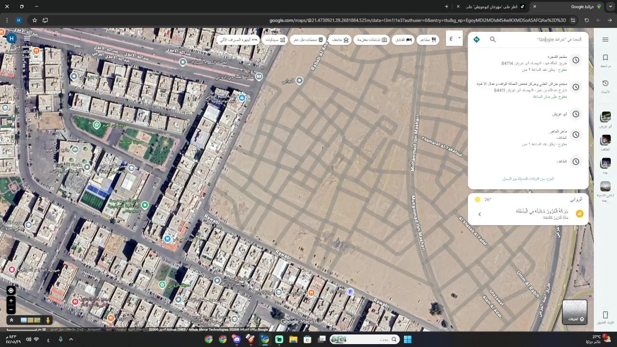Bookmark page with the star icon
The width and height of the screenshot is (617, 347).
tap(35, 20)
